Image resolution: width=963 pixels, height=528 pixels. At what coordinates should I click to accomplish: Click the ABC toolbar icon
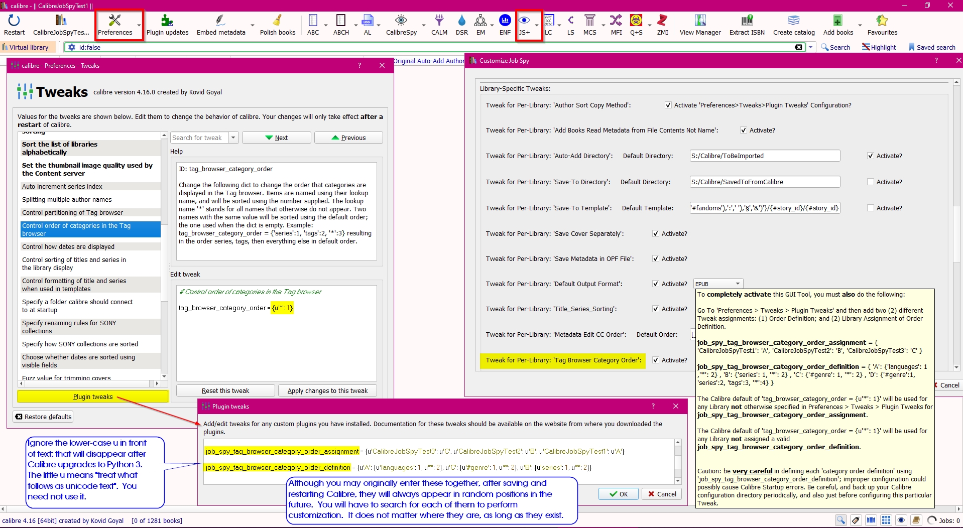[313, 25]
